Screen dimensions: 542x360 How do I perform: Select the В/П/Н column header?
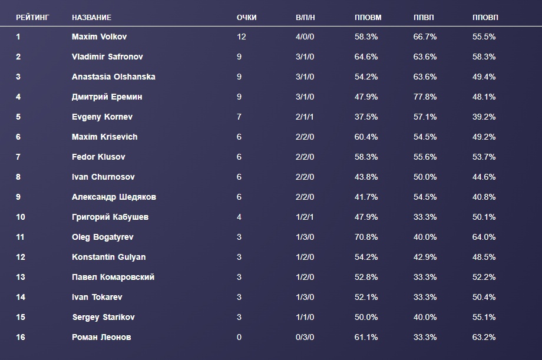click(305, 18)
